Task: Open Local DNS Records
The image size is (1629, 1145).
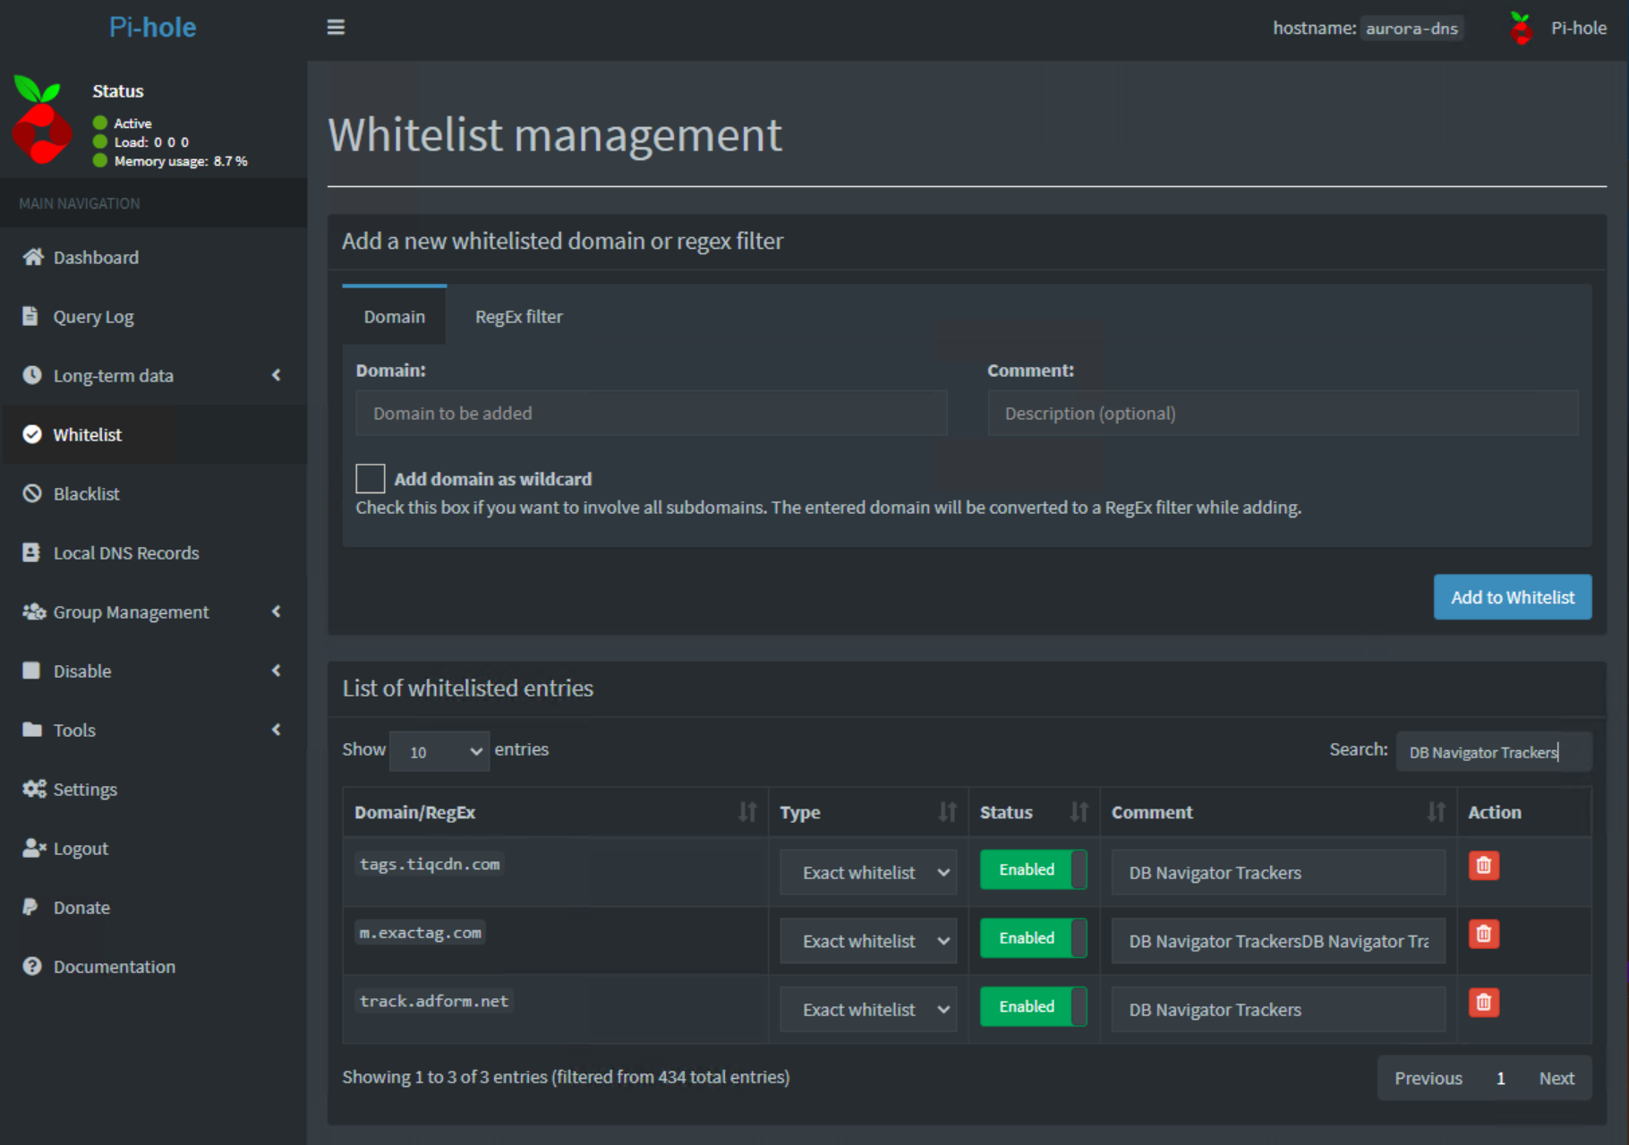Action: click(x=126, y=552)
